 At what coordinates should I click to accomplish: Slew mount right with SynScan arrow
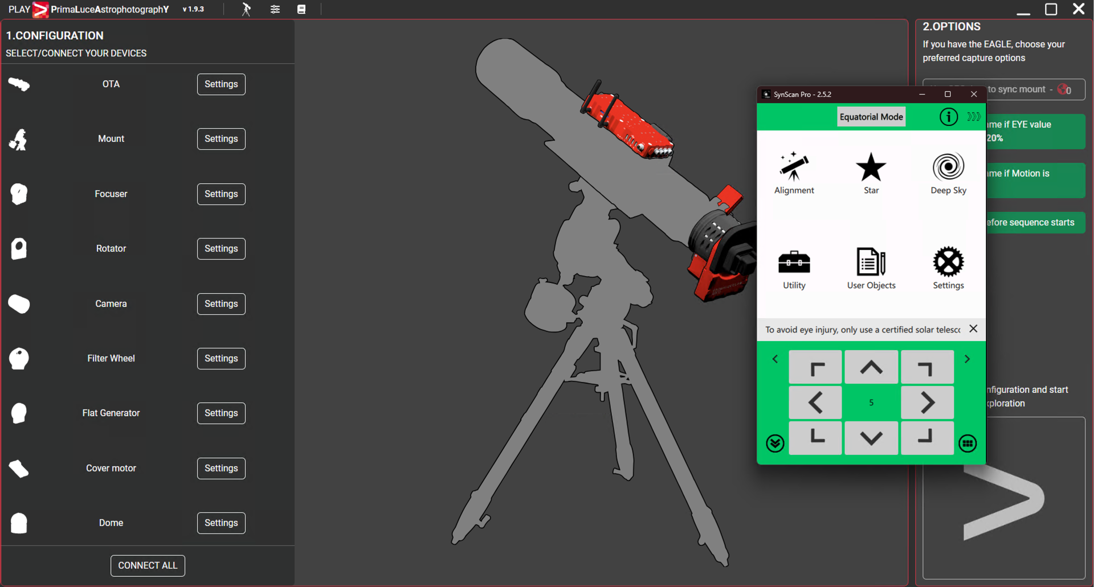click(927, 403)
